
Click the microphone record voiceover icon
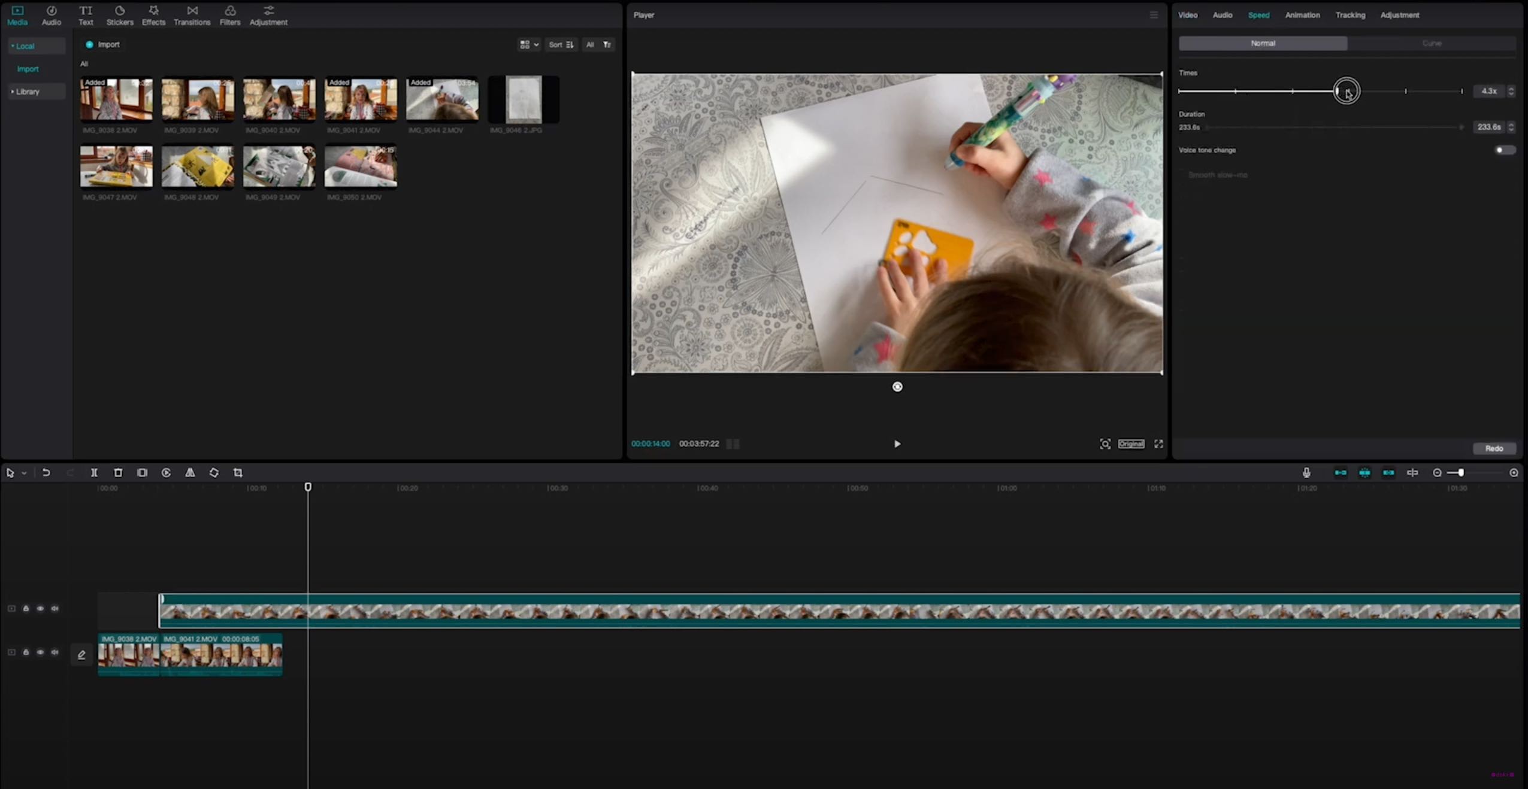(x=1306, y=473)
